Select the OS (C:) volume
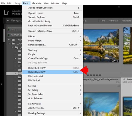 pyautogui.click(x=14, y=30)
